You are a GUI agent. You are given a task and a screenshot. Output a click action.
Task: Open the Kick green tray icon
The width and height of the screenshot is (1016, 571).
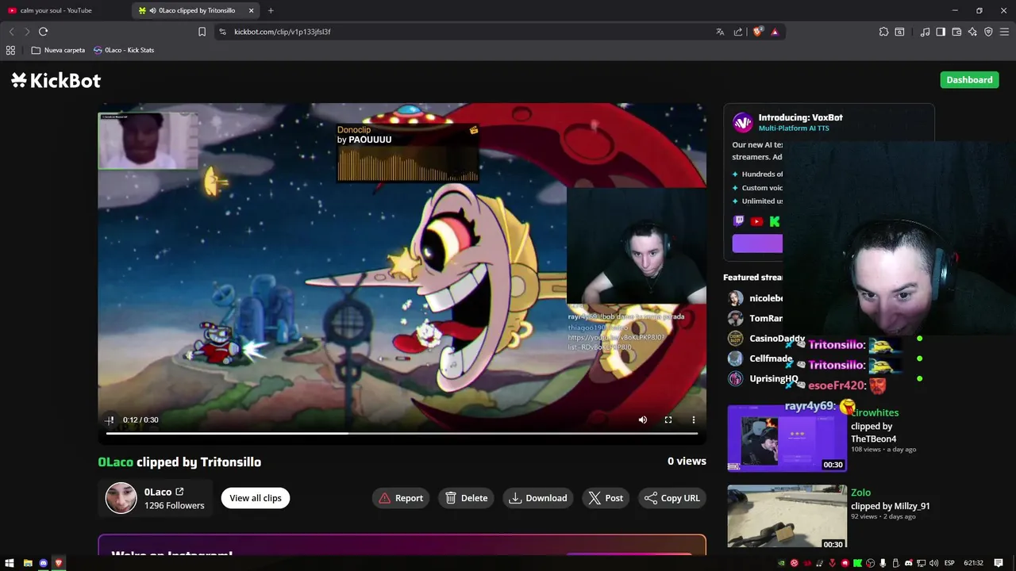[x=857, y=563]
